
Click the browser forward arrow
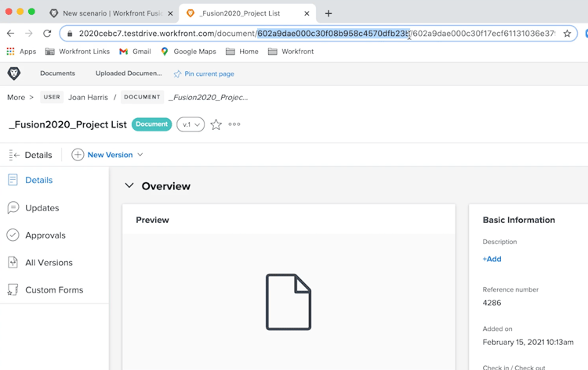pyautogui.click(x=29, y=34)
